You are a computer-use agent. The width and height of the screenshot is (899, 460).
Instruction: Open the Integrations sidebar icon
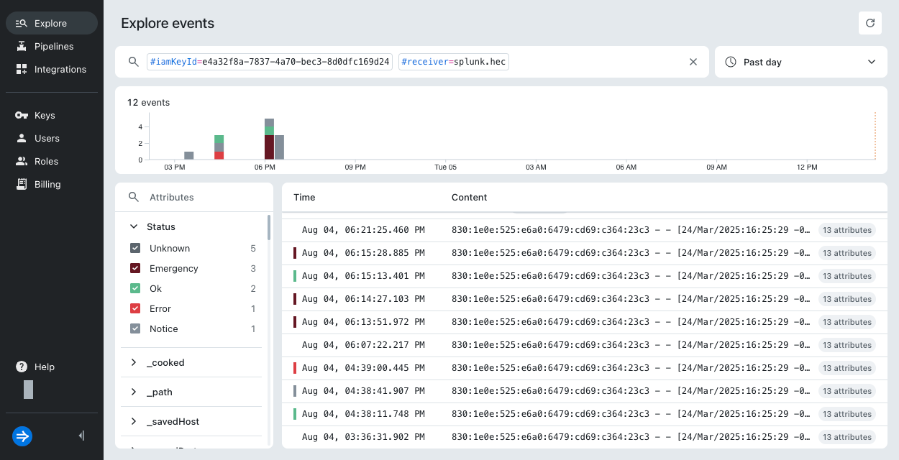point(21,69)
